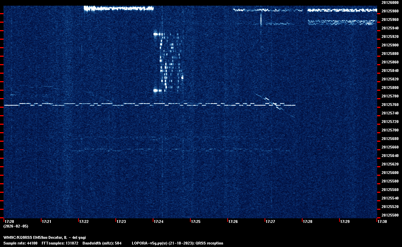Click the 17:27 time axis label
The width and height of the screenshot is (402, 247).
(x=271, y=221)
